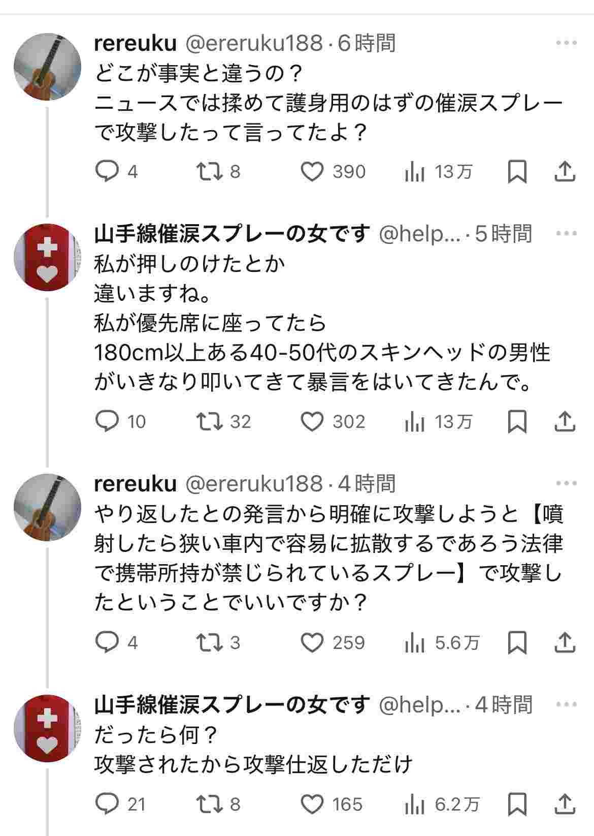Retweet the first rereuku tweet
This screenshot has width=594, height=836.
[x=210, y=172]
